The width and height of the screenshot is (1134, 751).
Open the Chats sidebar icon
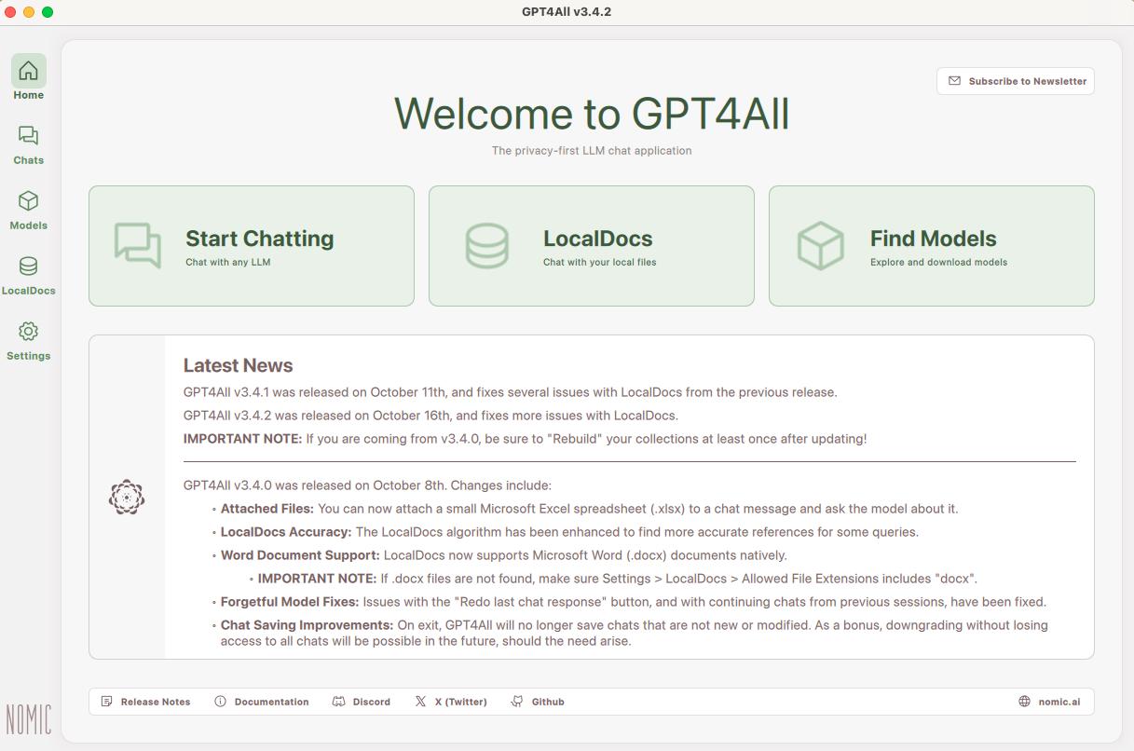pyautogui.click(x=28, y=136)
